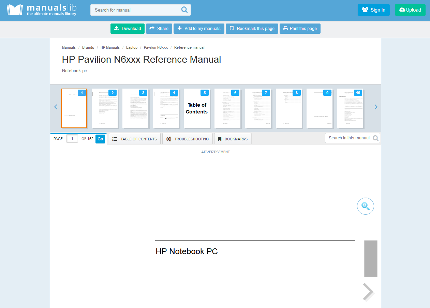Switch to Table of Contents tab

click(135, 139)
